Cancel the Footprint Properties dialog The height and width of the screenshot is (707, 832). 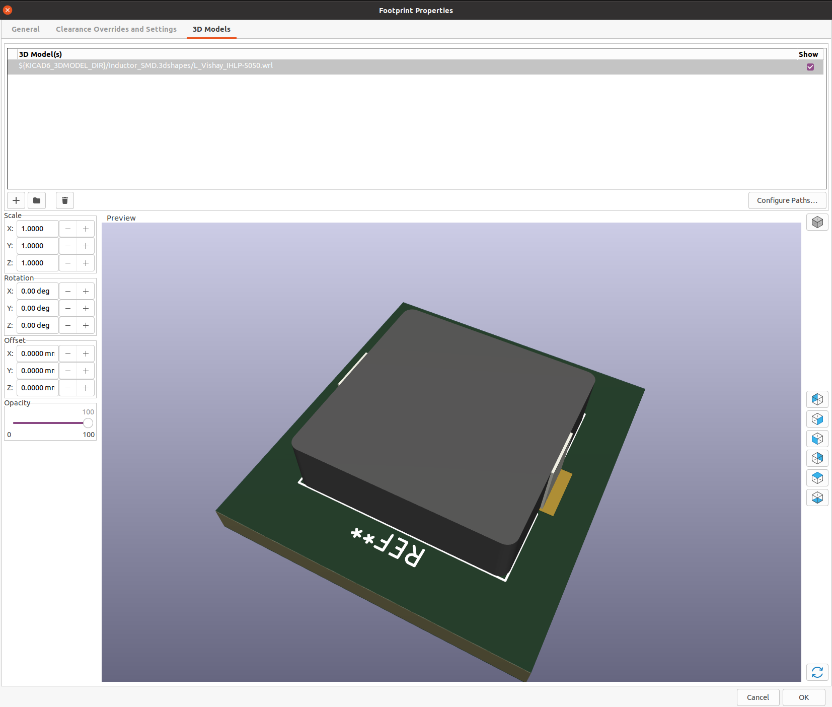(758, 697)
